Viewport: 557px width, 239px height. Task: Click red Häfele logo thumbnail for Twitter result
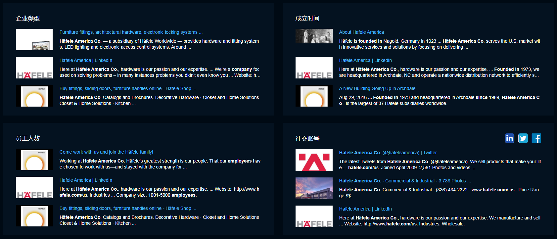point(314,160)
